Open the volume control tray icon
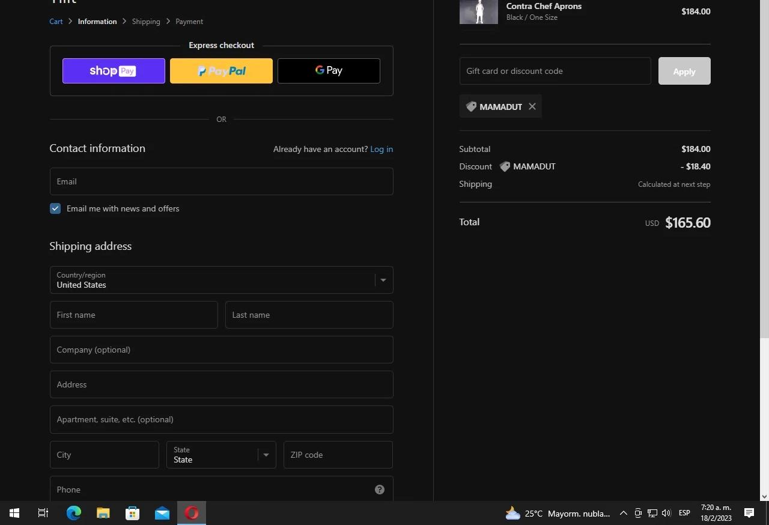Viewport: 769px width, 525px height. tap(666, 513)
